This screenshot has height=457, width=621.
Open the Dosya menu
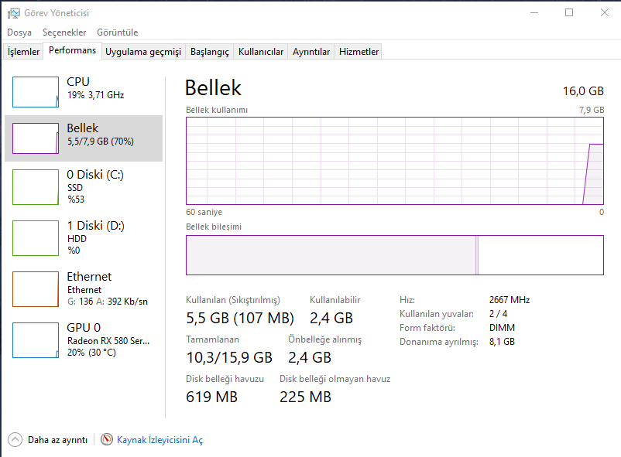click(x=19, y=32)
